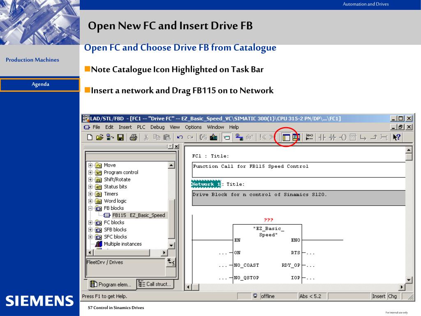Screen dimensions: 421x316
Task: Click the Download to PLC icon
Action: (213, 137)
